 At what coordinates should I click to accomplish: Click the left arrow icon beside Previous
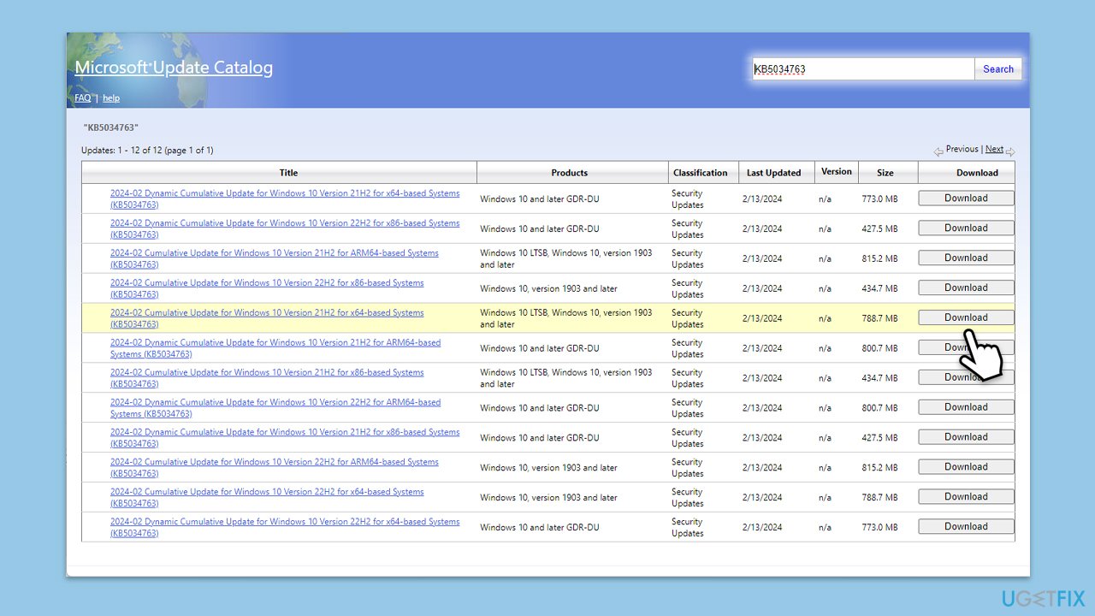[x=938, y=151]
